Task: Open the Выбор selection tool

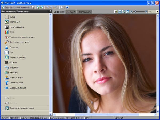Action: (x=10, y=17)
